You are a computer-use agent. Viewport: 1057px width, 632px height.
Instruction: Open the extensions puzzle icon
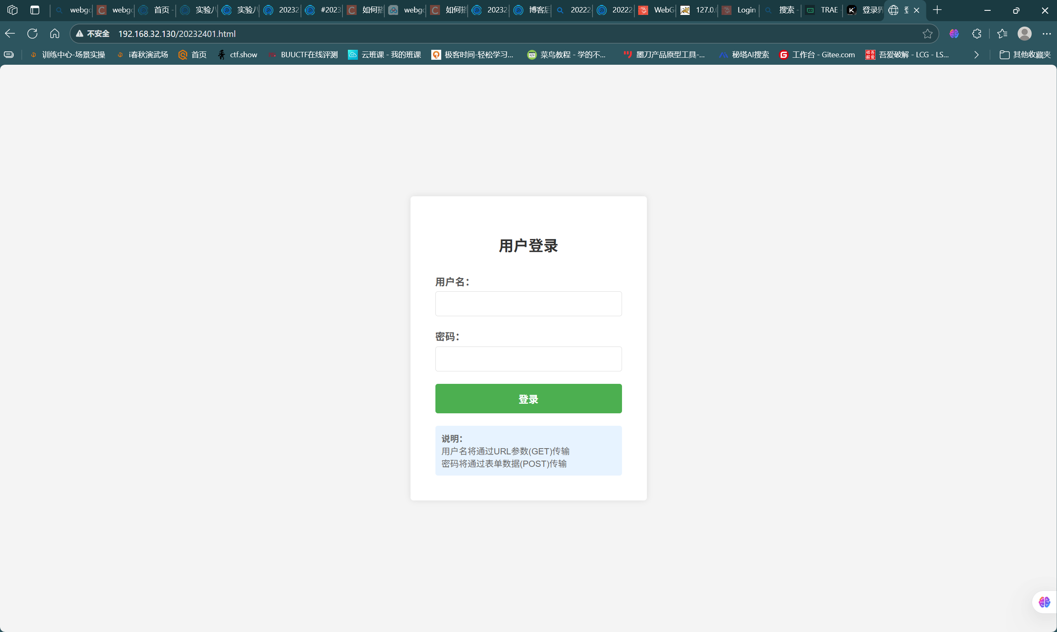click(x=977, y=34)
